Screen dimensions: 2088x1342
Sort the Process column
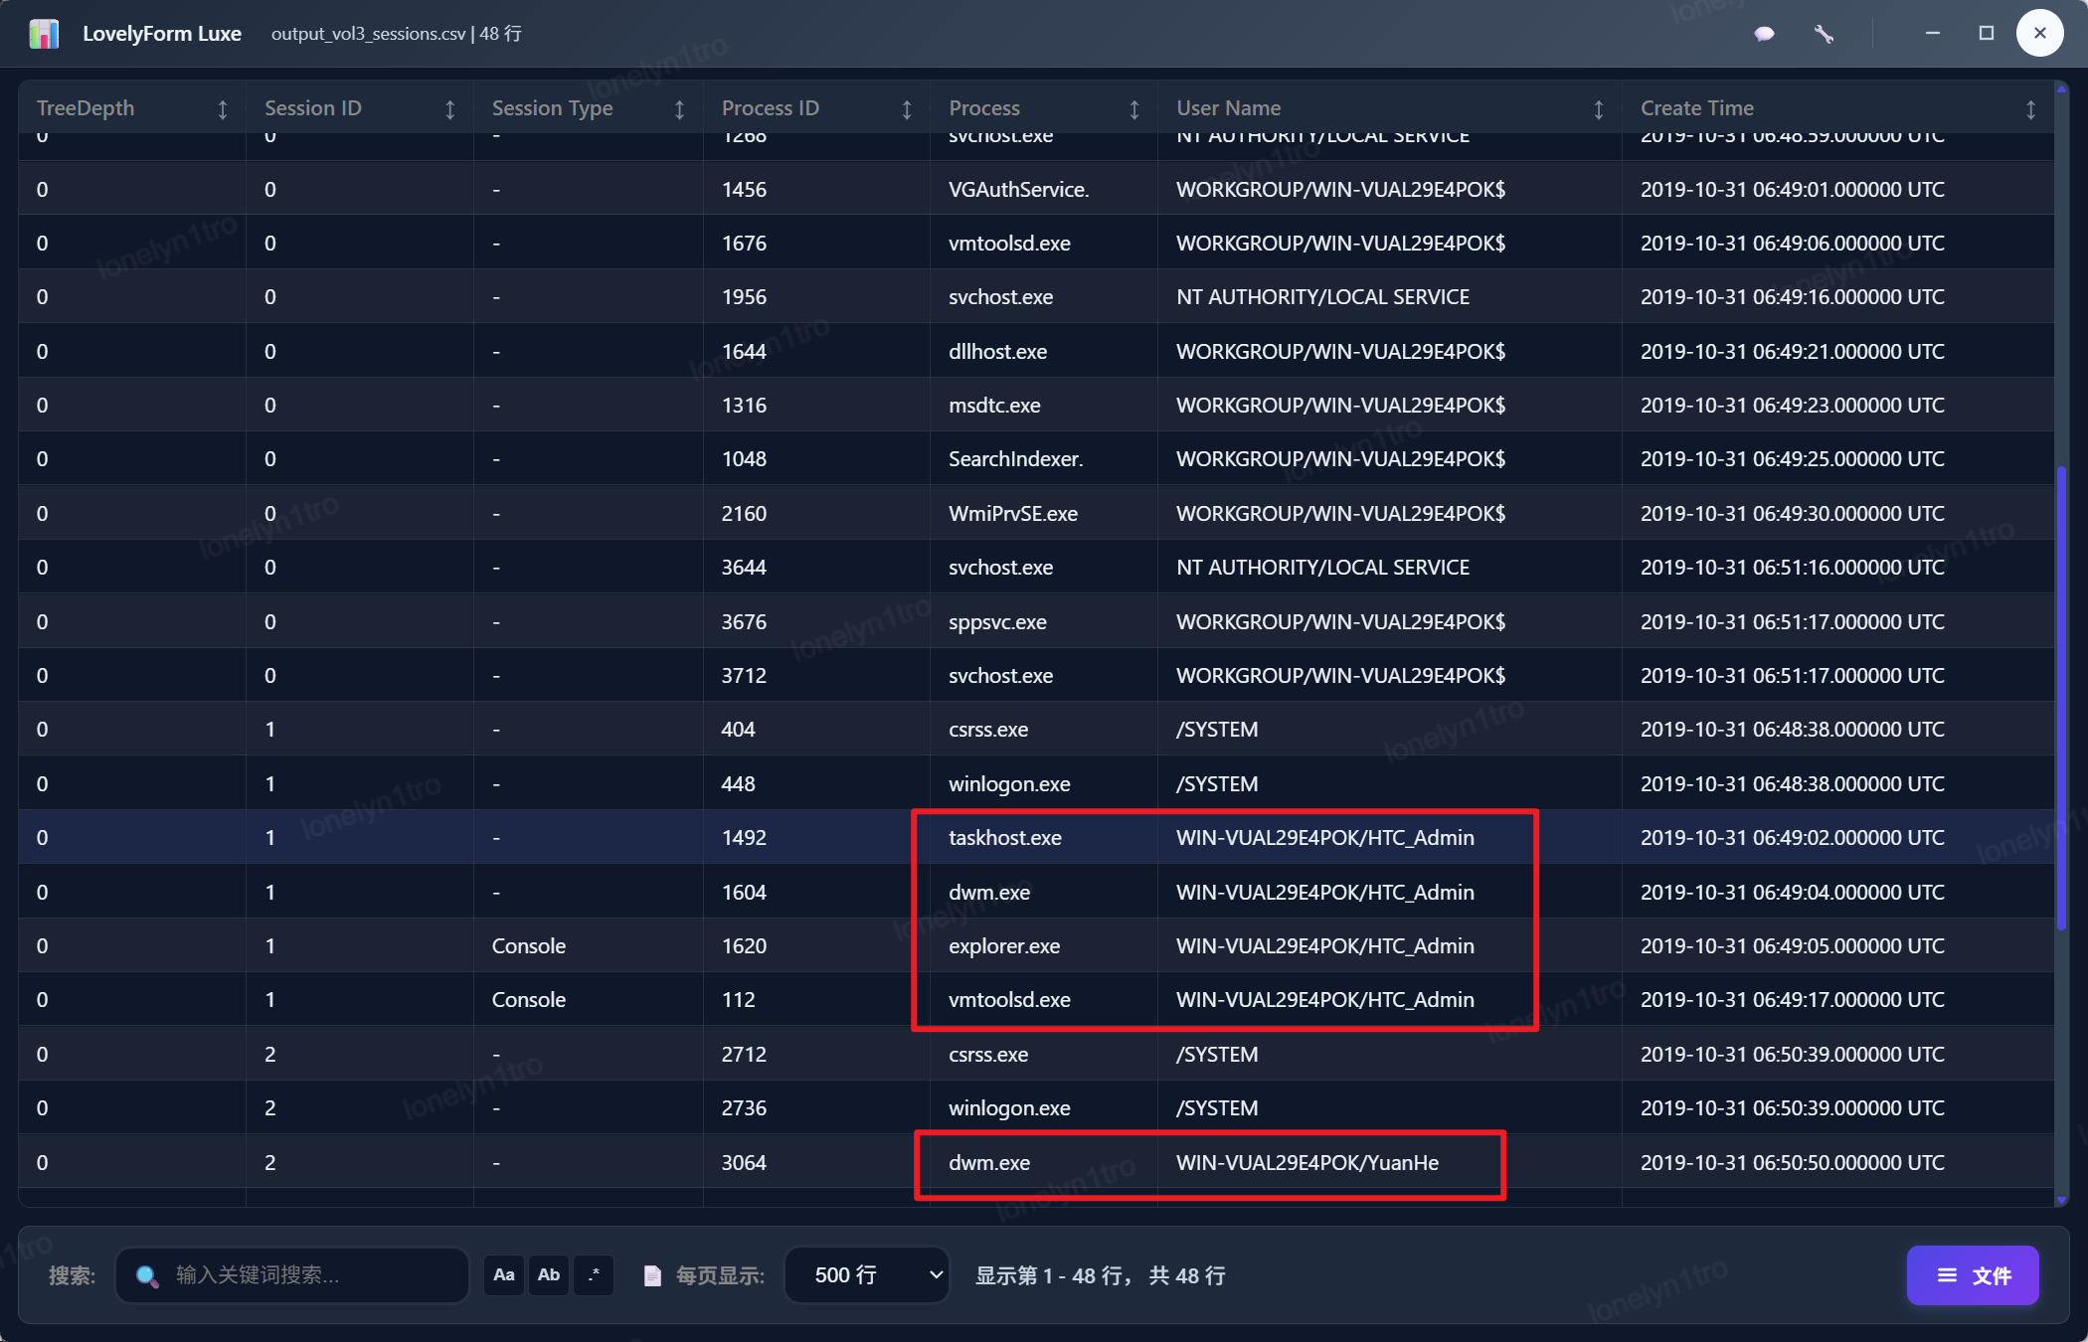coord(1134,109)
